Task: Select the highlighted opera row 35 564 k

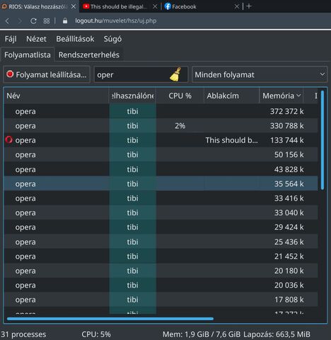Action: [161, 183]
